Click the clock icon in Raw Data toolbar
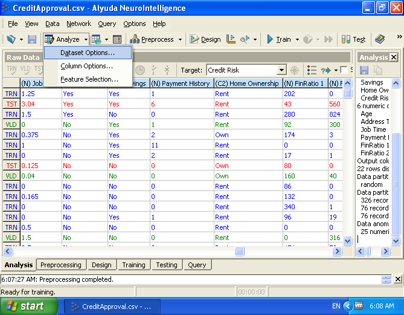 pyautogui.click(x=140, y=70)
